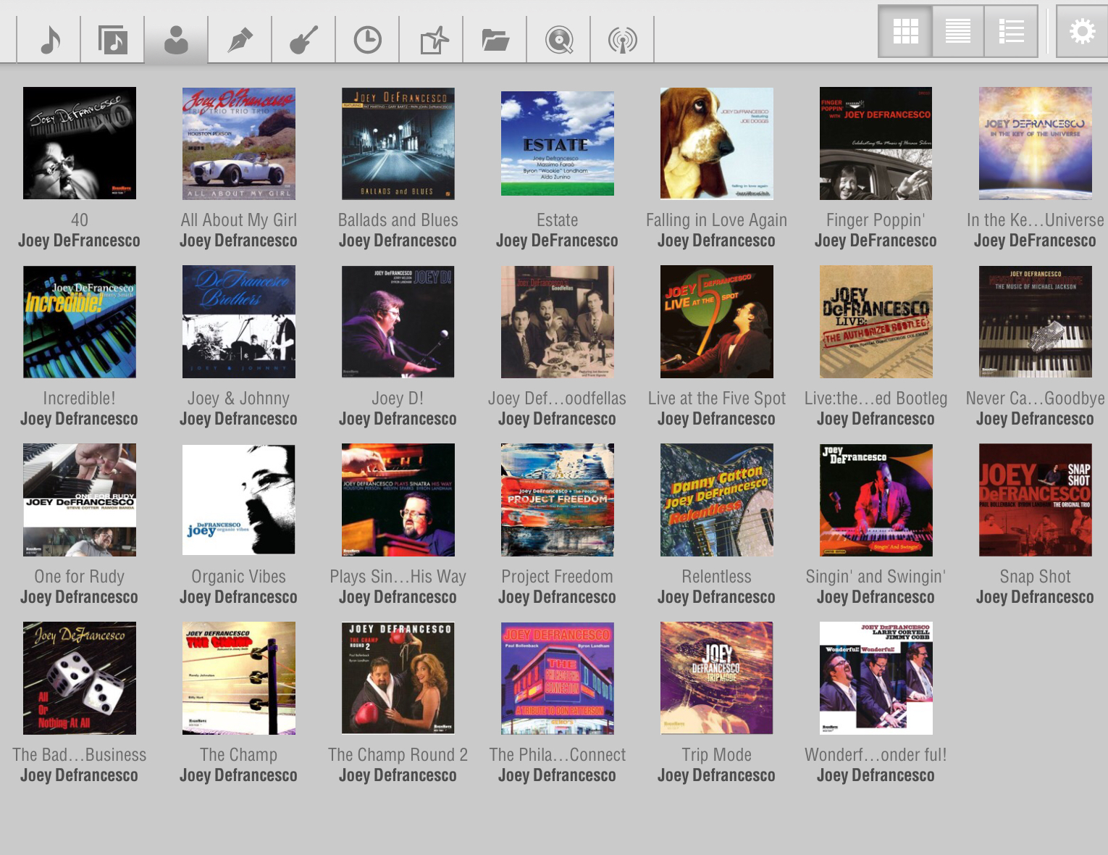Click the 'Estate' album title text

(558, 220)
